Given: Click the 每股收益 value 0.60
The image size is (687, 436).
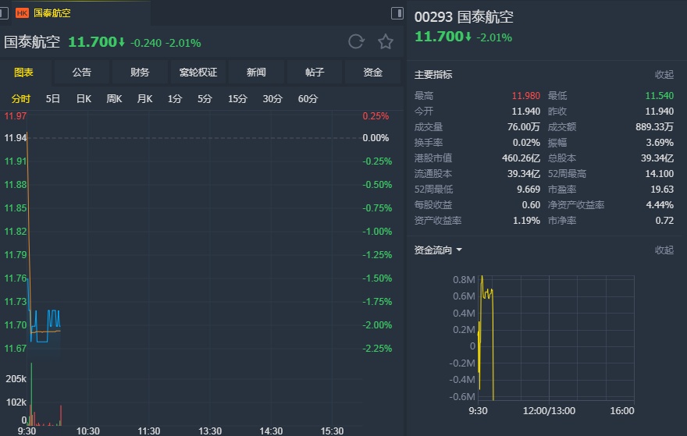Looking at the screenshot, I should [x=531, y=205].
